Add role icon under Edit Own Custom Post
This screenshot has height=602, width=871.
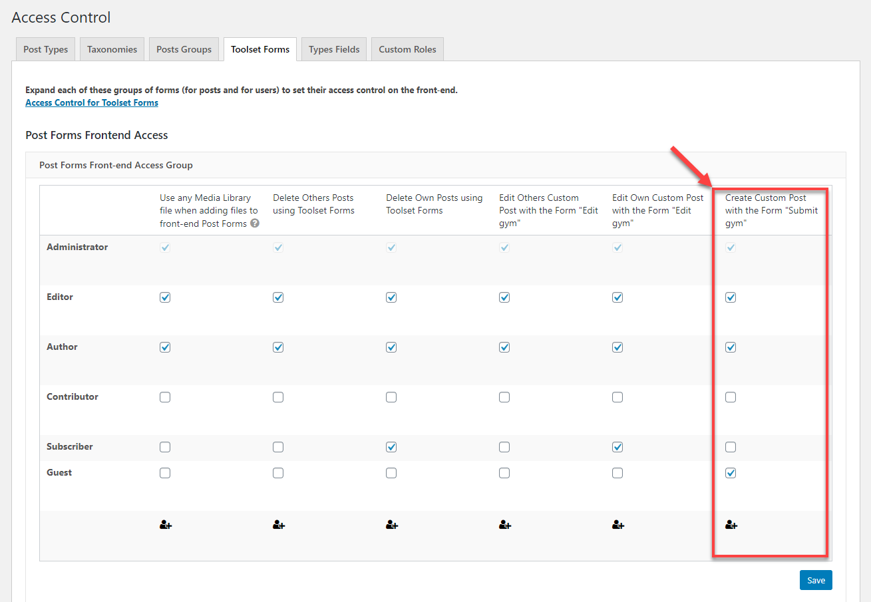pos(617,525)
